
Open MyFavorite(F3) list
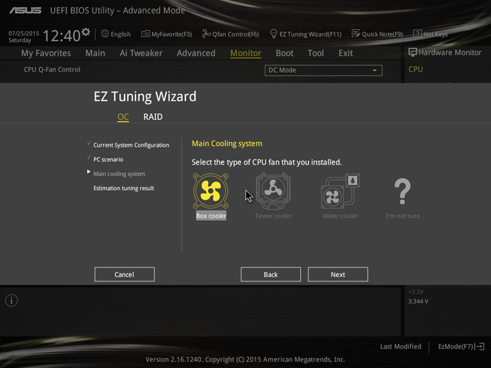[x=166, y=34]
